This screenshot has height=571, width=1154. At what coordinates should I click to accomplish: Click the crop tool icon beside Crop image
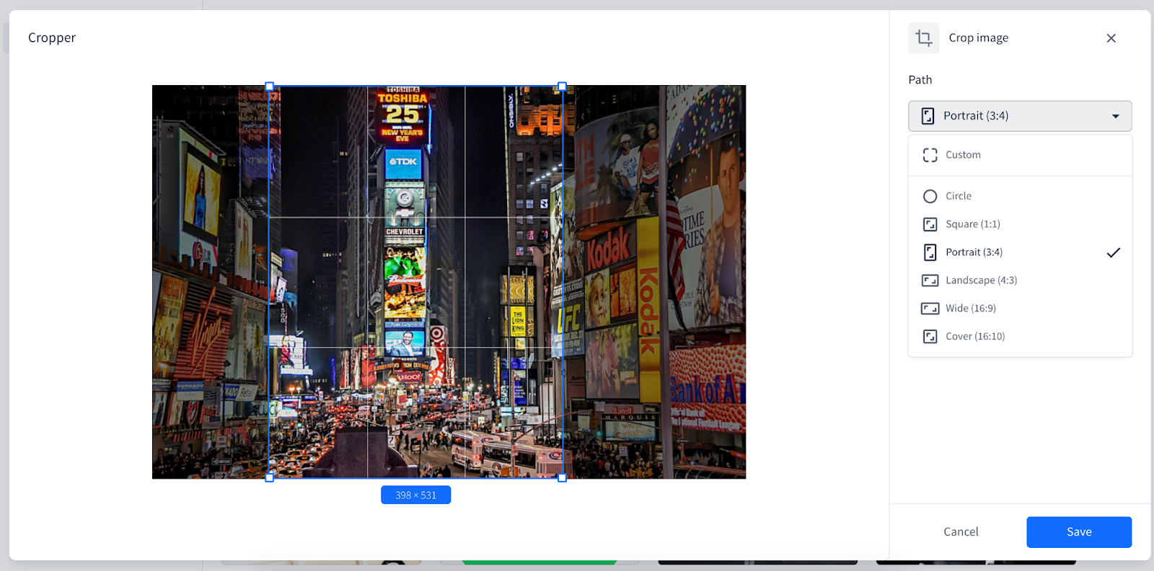click(x=924, y=38)
